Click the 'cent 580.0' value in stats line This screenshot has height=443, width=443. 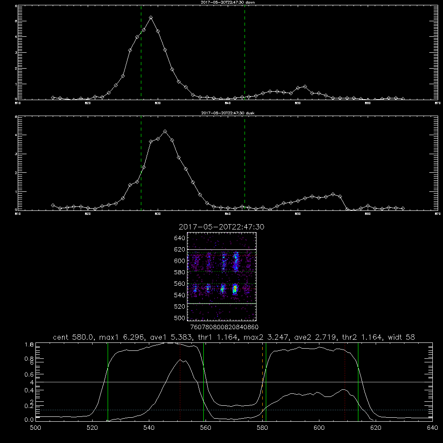73,337
